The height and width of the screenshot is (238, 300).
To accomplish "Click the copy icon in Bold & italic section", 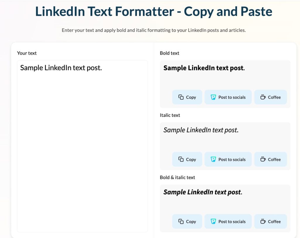I will tap(181, 222).
